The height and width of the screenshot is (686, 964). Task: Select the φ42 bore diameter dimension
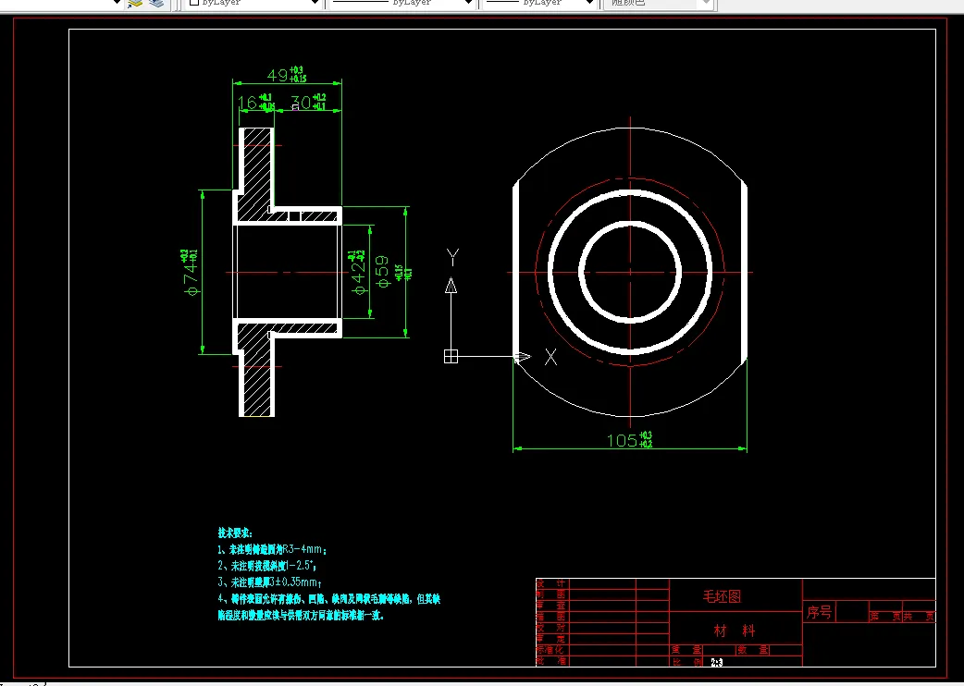(358, 272)
